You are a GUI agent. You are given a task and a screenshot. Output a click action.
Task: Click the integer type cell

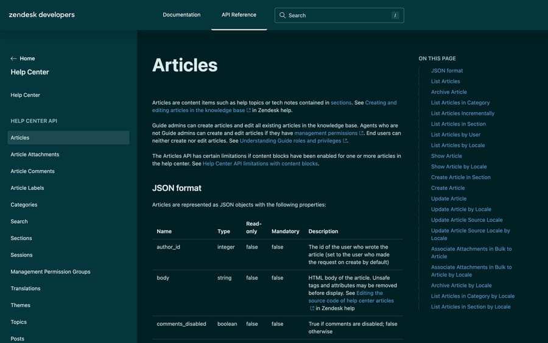pos(226,247)
